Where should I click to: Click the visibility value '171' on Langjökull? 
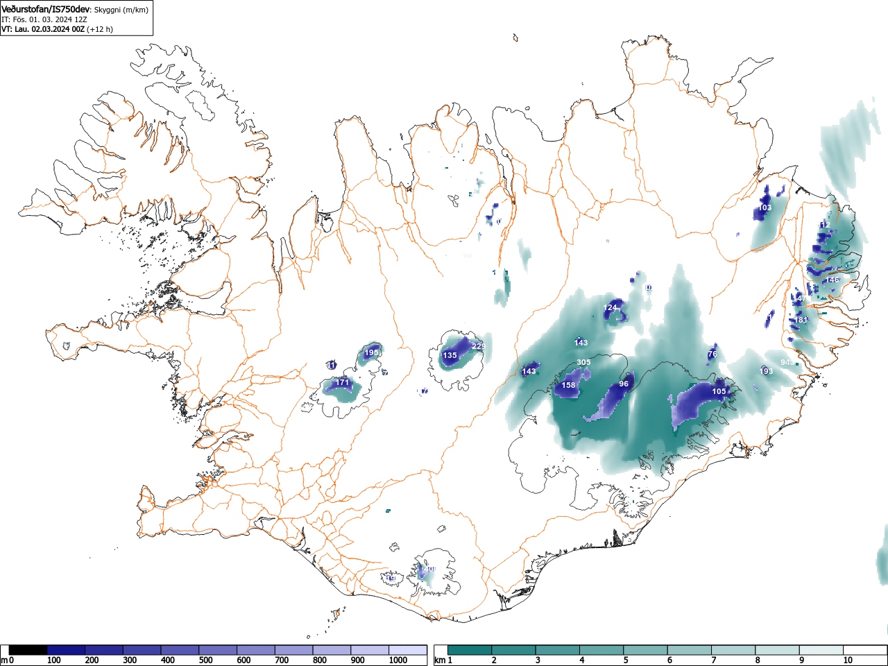pos(343,383)
